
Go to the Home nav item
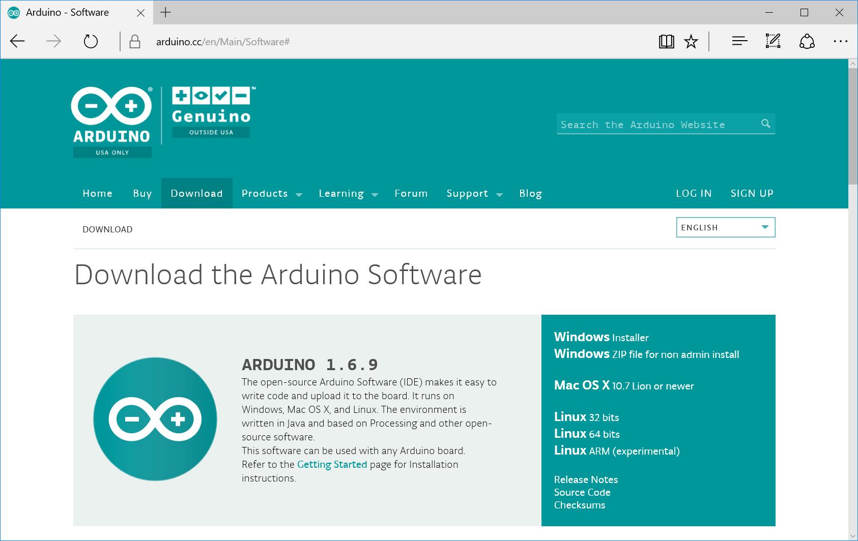97,193
